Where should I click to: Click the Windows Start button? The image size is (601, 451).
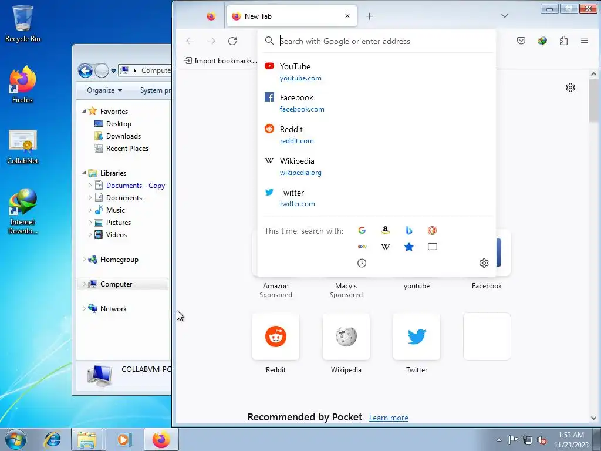(16, 439)
